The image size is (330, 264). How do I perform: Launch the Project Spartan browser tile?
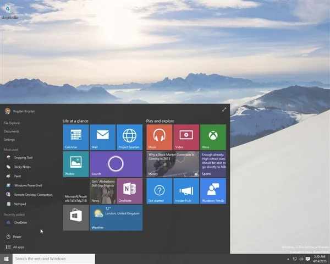129,137
